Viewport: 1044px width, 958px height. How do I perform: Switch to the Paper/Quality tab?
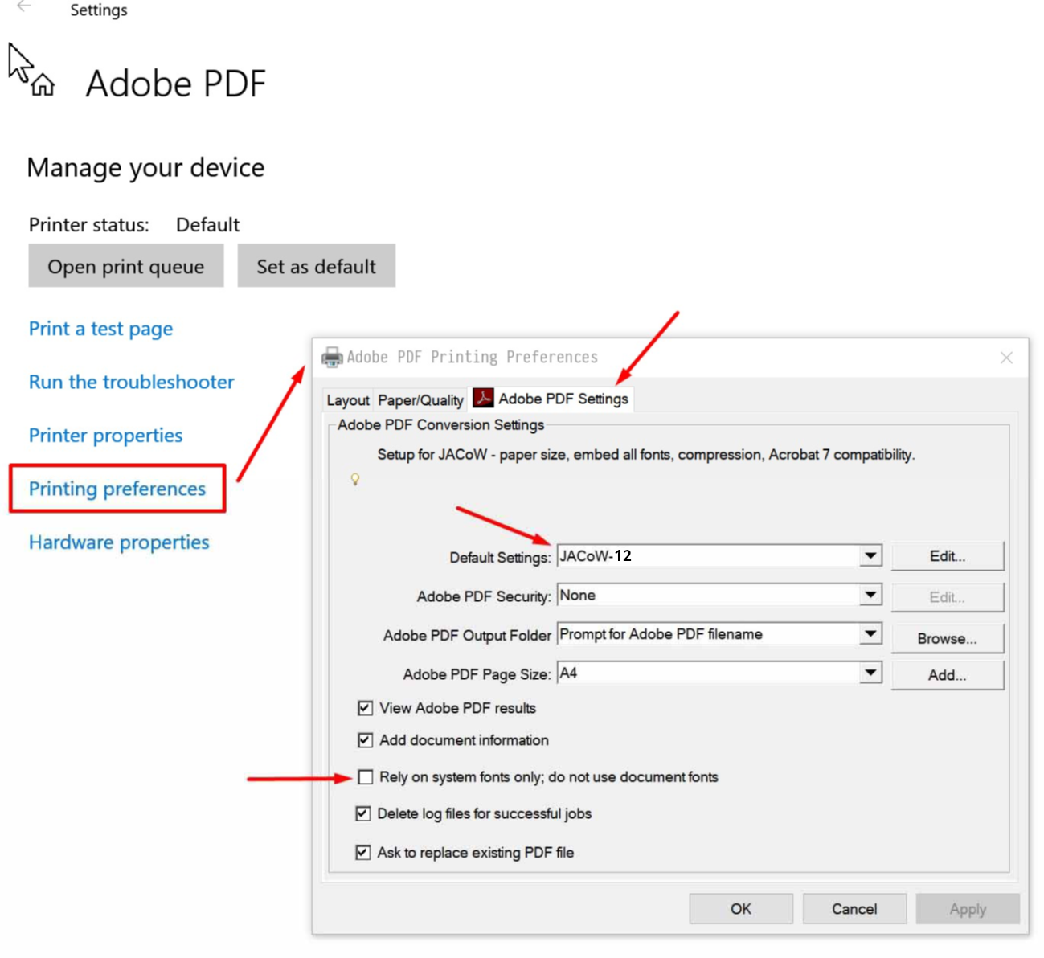[420, 400]
